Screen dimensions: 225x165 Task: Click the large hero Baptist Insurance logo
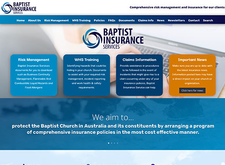[x=113, y=39]
